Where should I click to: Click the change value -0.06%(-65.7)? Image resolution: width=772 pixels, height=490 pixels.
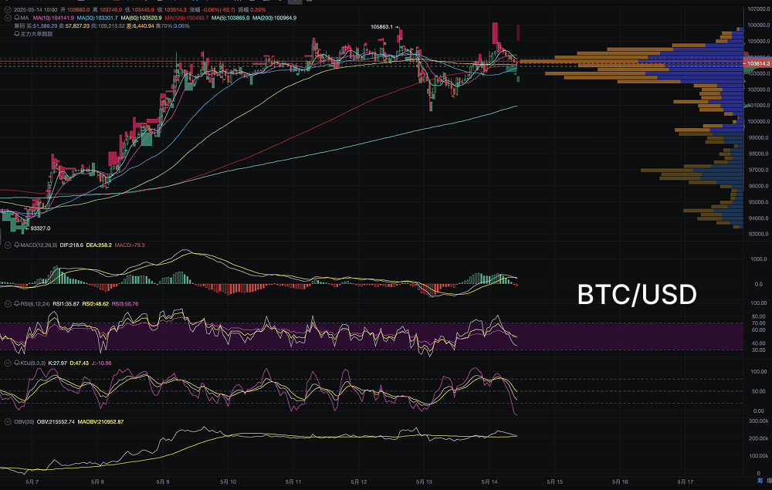[218, 10]
